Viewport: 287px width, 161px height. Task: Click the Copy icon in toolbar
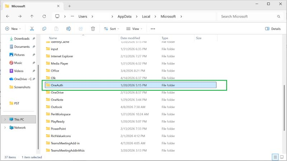point(44,29)
